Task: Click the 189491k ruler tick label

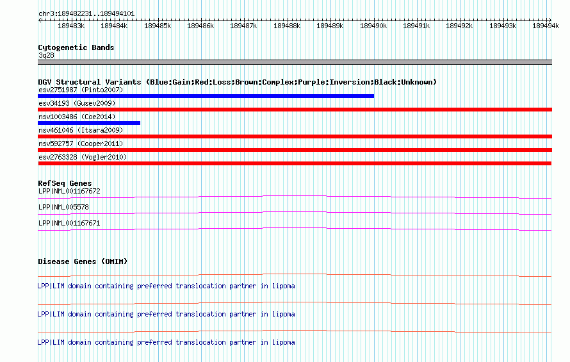Action: pos(416,26)
